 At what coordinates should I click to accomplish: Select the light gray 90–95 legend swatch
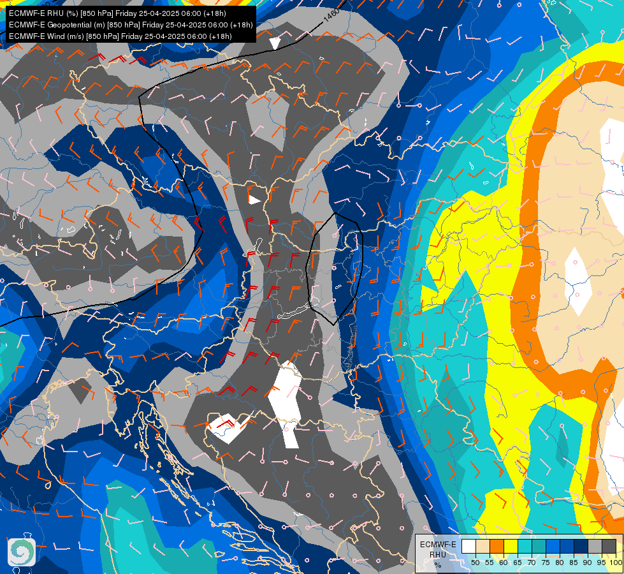point(595,546)
